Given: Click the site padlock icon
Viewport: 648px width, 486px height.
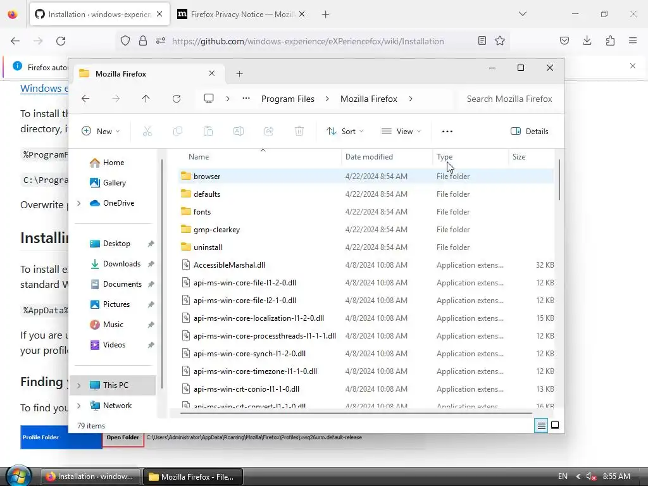Looking at the screenshot, I should (143, 41).
